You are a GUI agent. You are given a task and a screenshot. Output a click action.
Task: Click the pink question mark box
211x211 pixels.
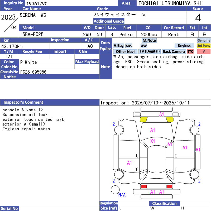click(x=204, y=51)
